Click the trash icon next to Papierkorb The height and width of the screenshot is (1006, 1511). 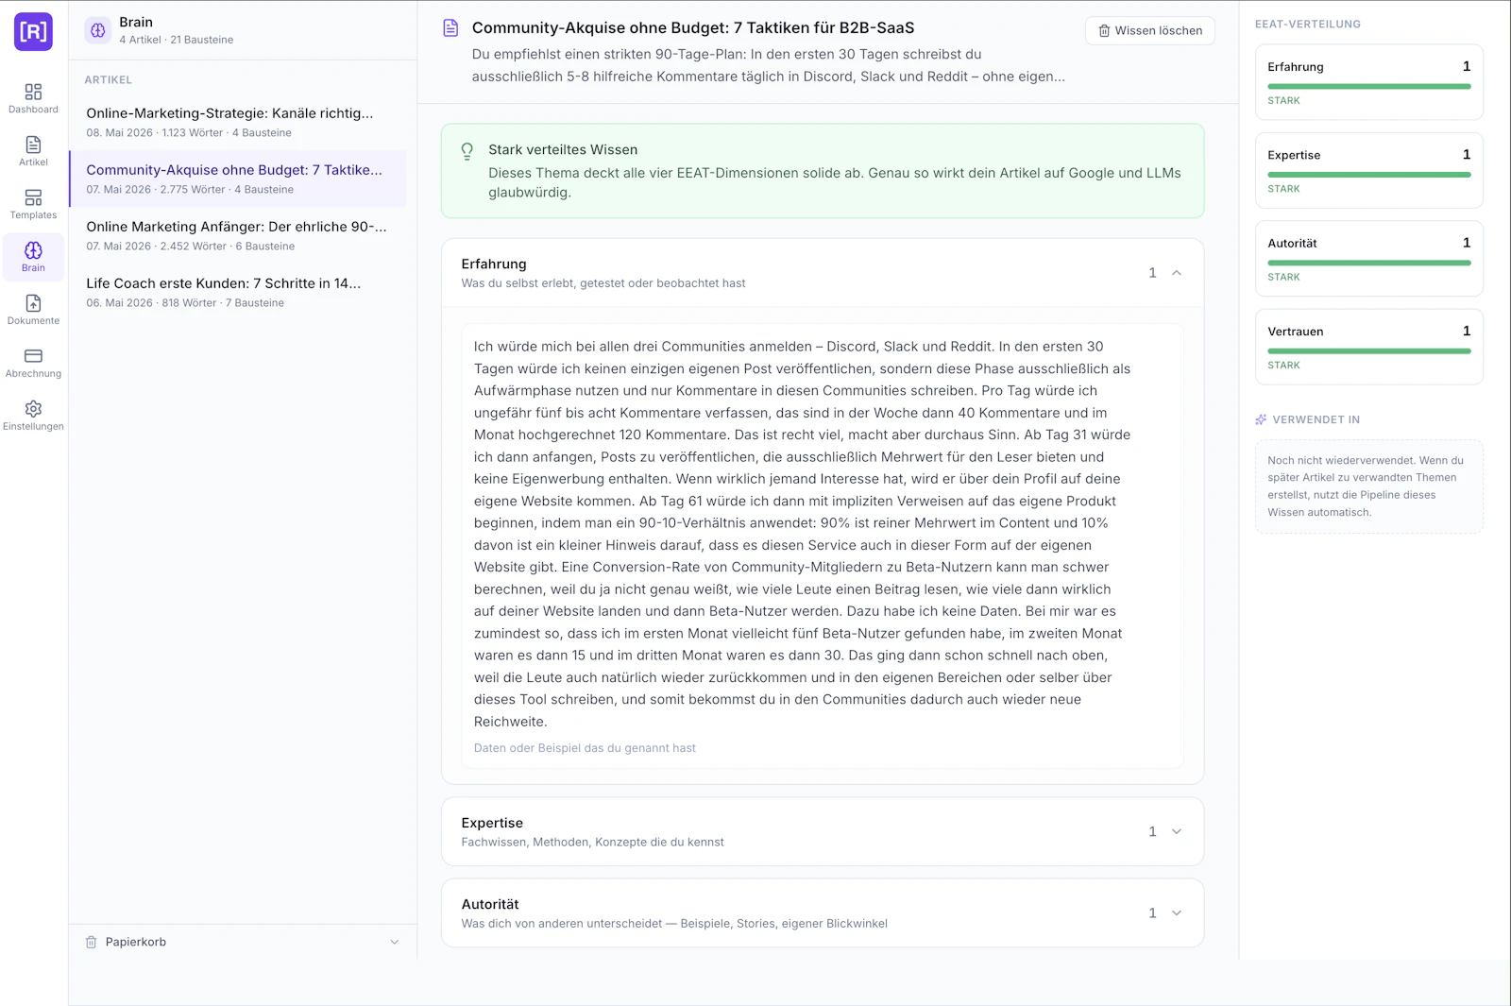click(92, 942)
